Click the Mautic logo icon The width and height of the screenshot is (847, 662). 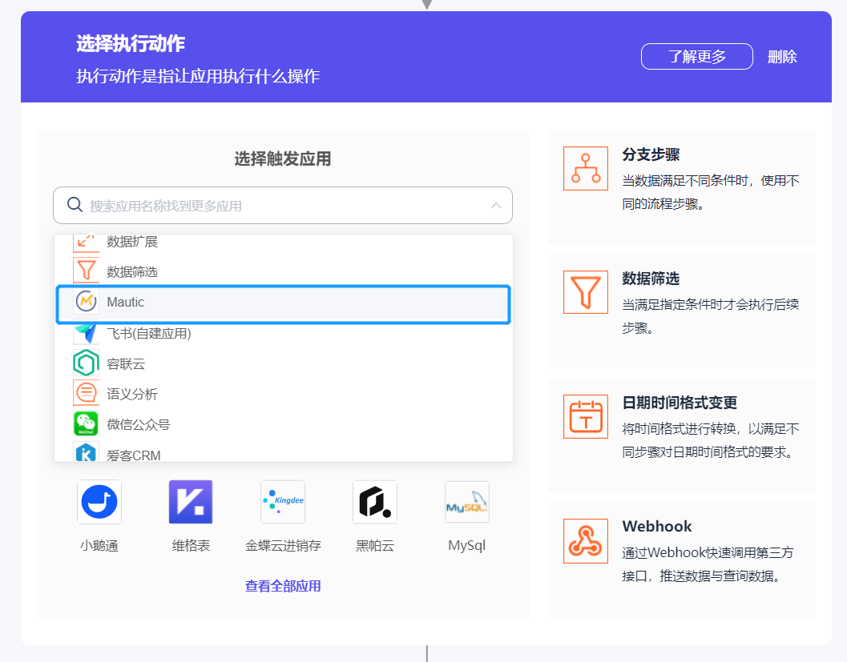click(x=87, y=302)
